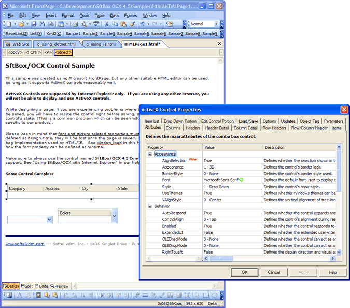The image size is (350, 308).
Task: Click the properties list vertical scrollbar
Action: click(339, 202)
